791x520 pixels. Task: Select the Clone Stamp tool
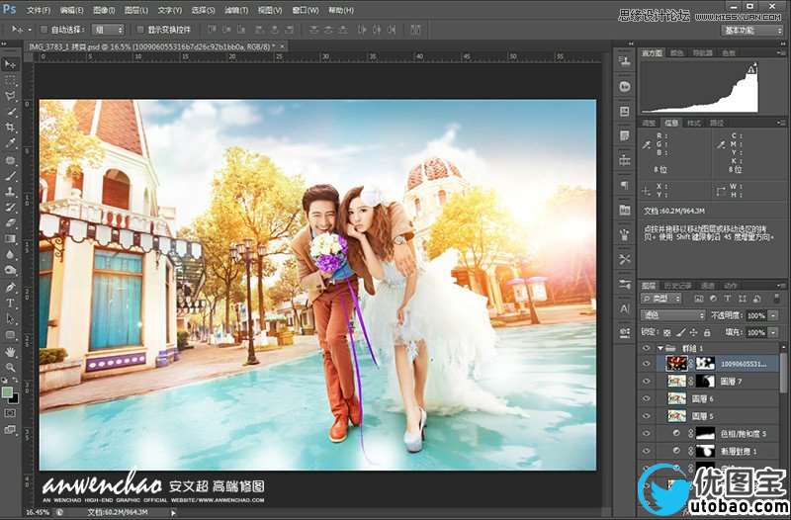(10, 192)
